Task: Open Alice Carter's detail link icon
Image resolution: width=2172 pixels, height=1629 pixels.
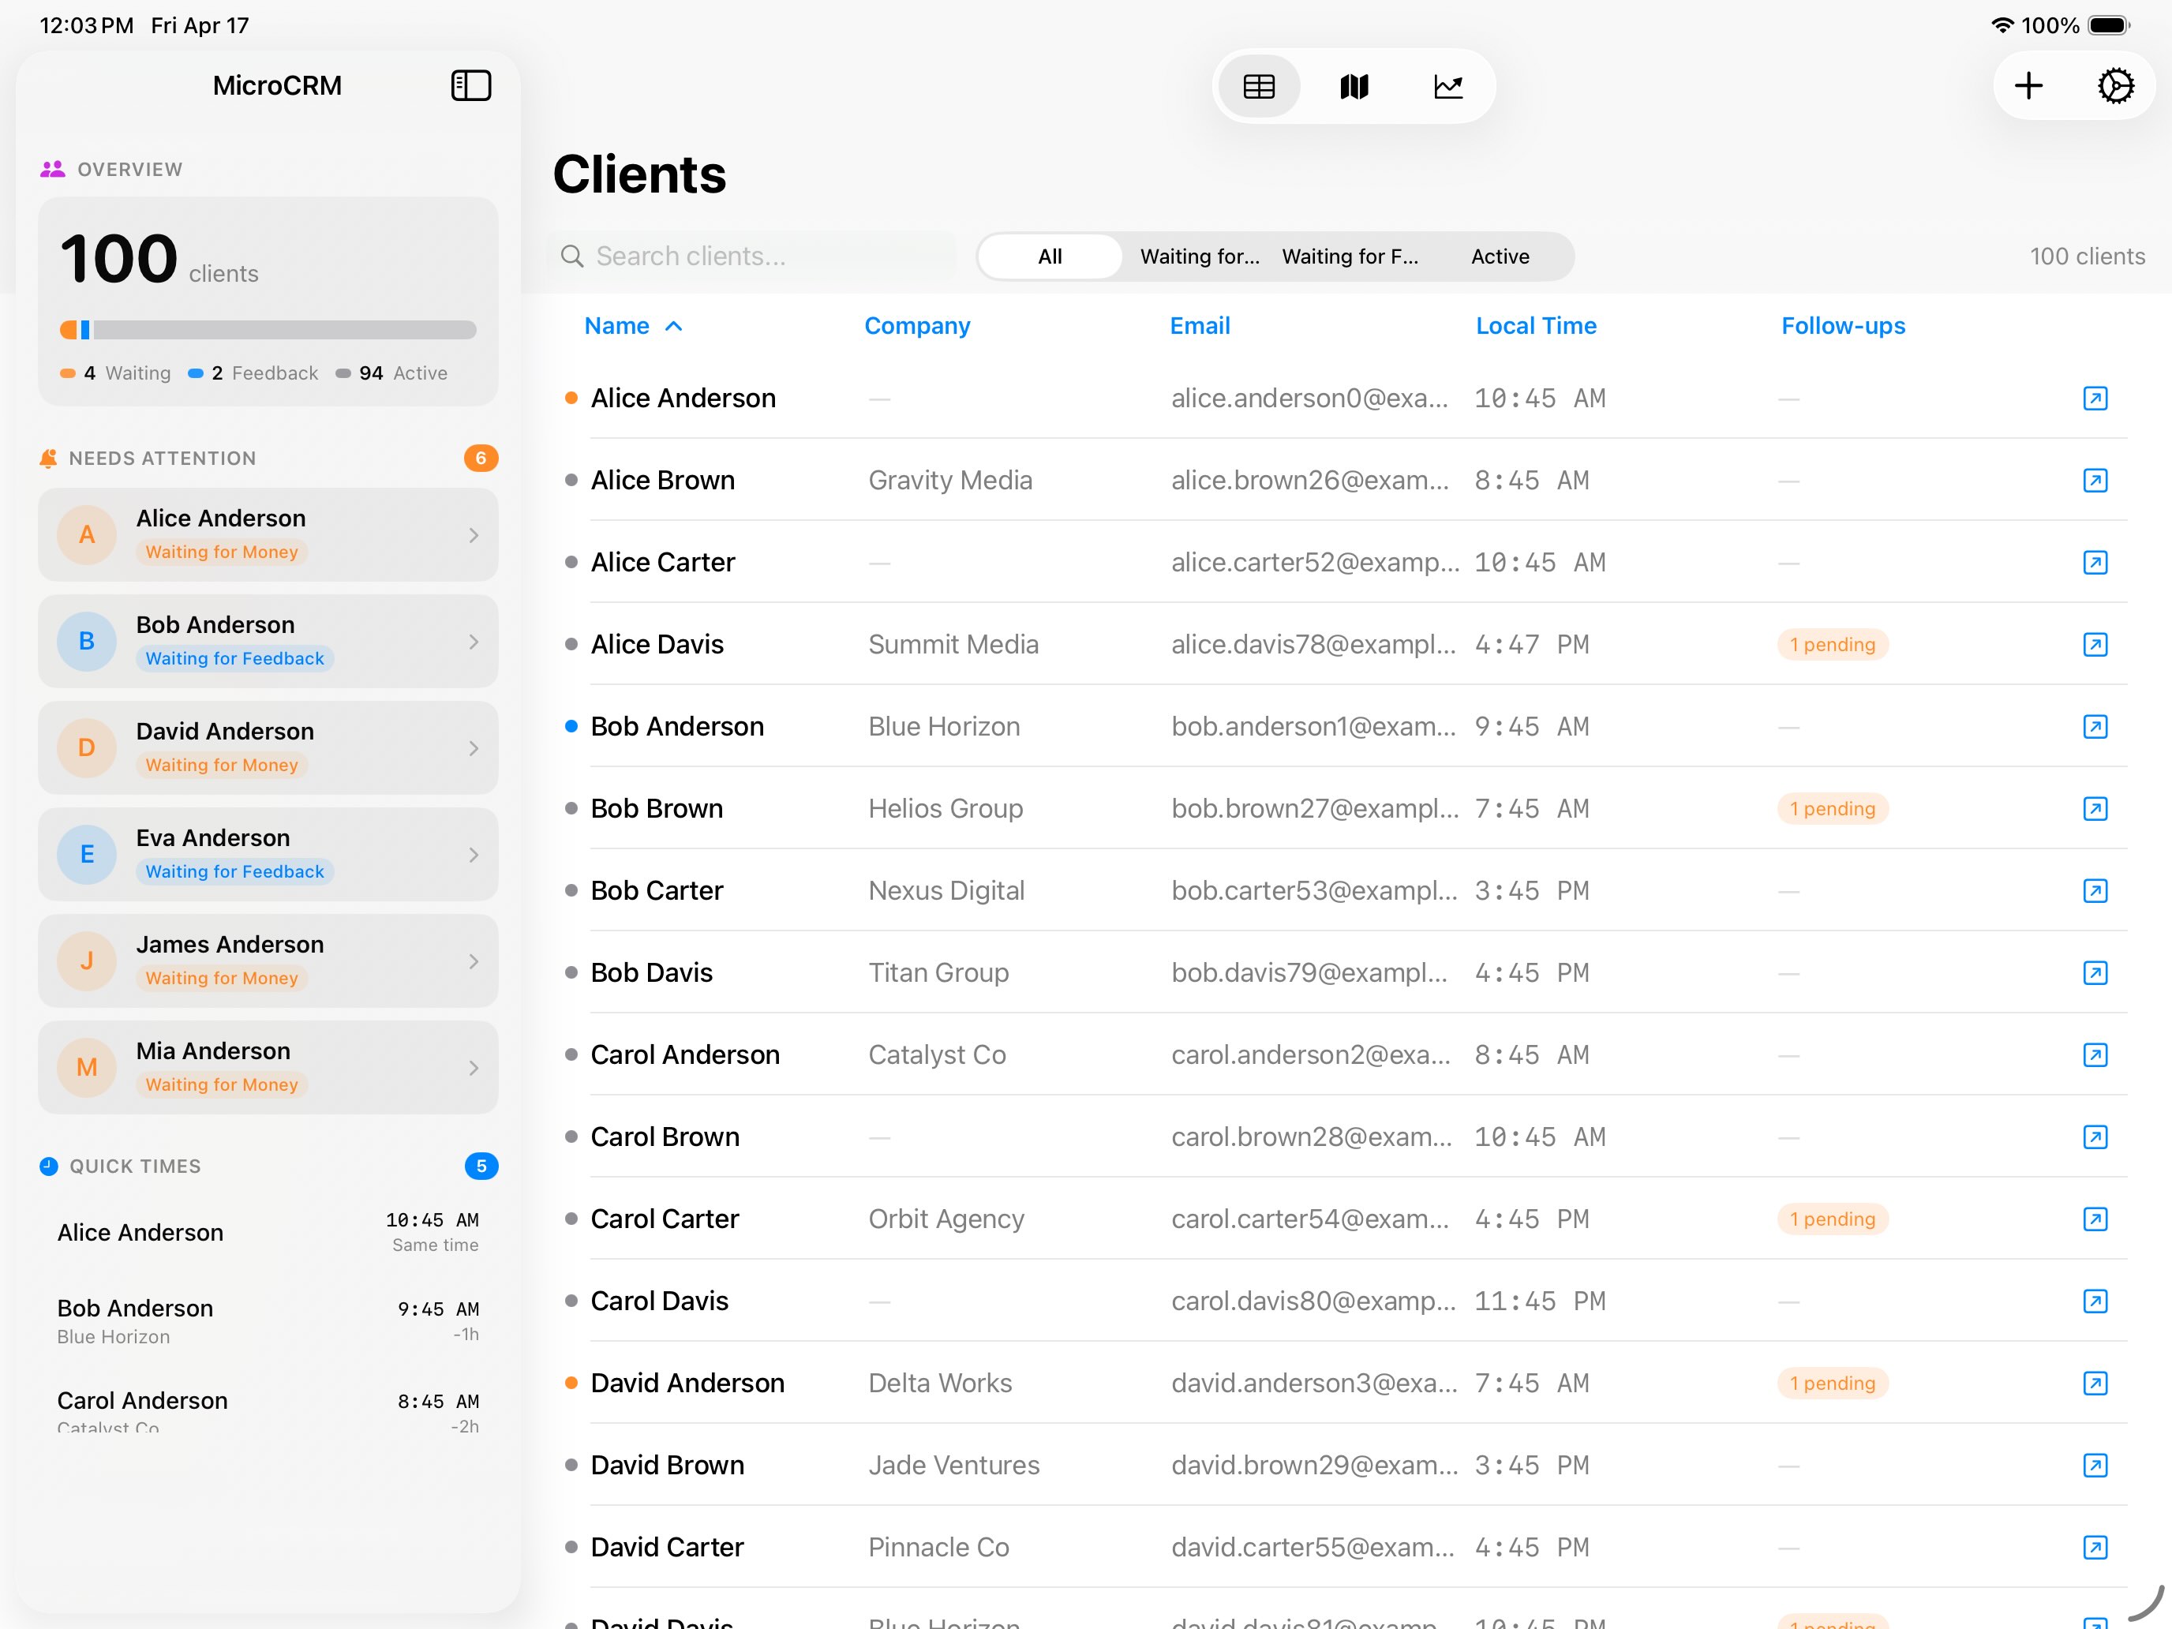Action: (x=2095, y=563)
